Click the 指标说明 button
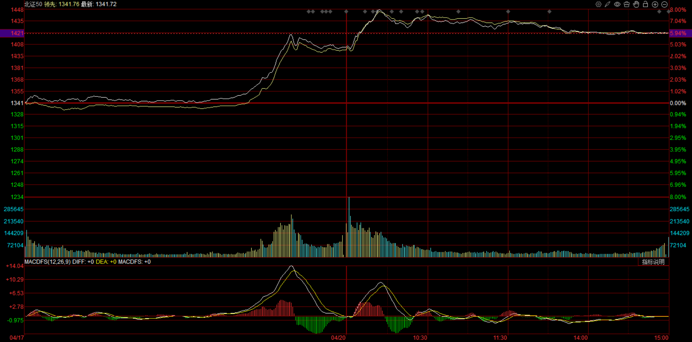Image resolution: width=692 pixels, height=342 pixels. click(x=653, y=262)
